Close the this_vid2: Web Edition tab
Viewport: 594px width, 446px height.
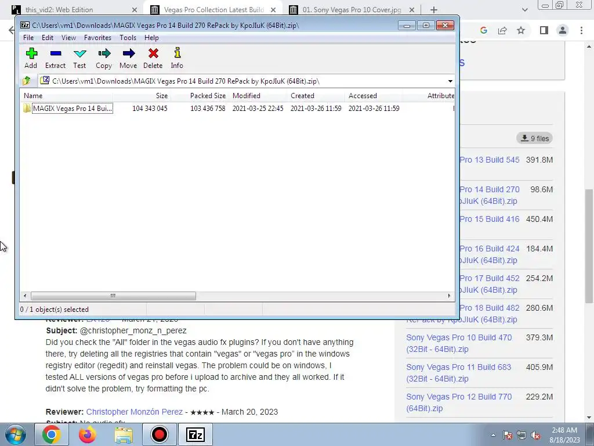[x=135, y=10]
